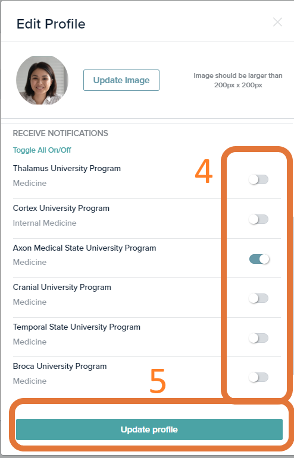Select the Cortex University Program label

tap(61, 209)
